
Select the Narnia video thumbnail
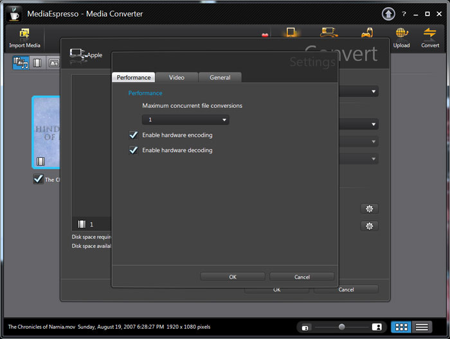pos(46,132)
